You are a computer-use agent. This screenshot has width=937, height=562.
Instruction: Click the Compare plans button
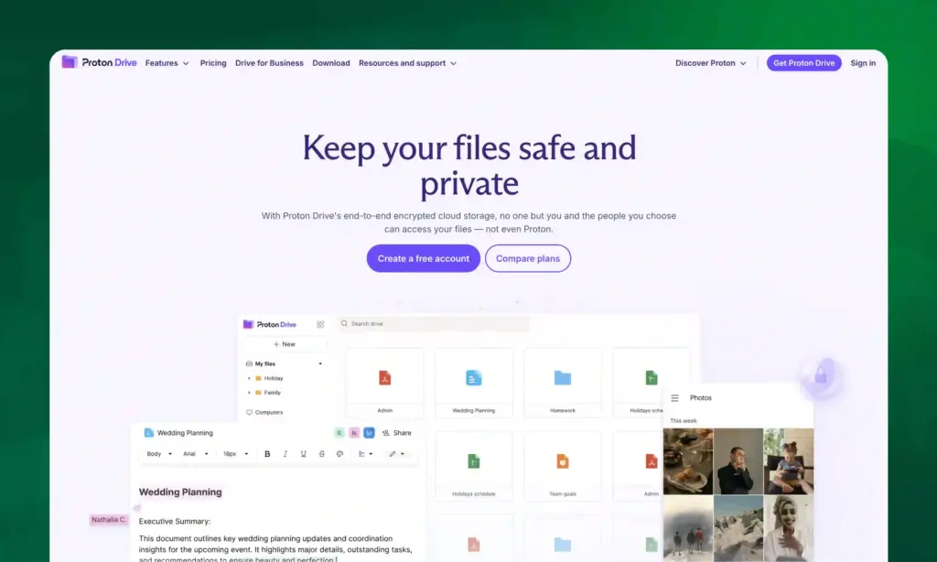[x=528, y=258]
